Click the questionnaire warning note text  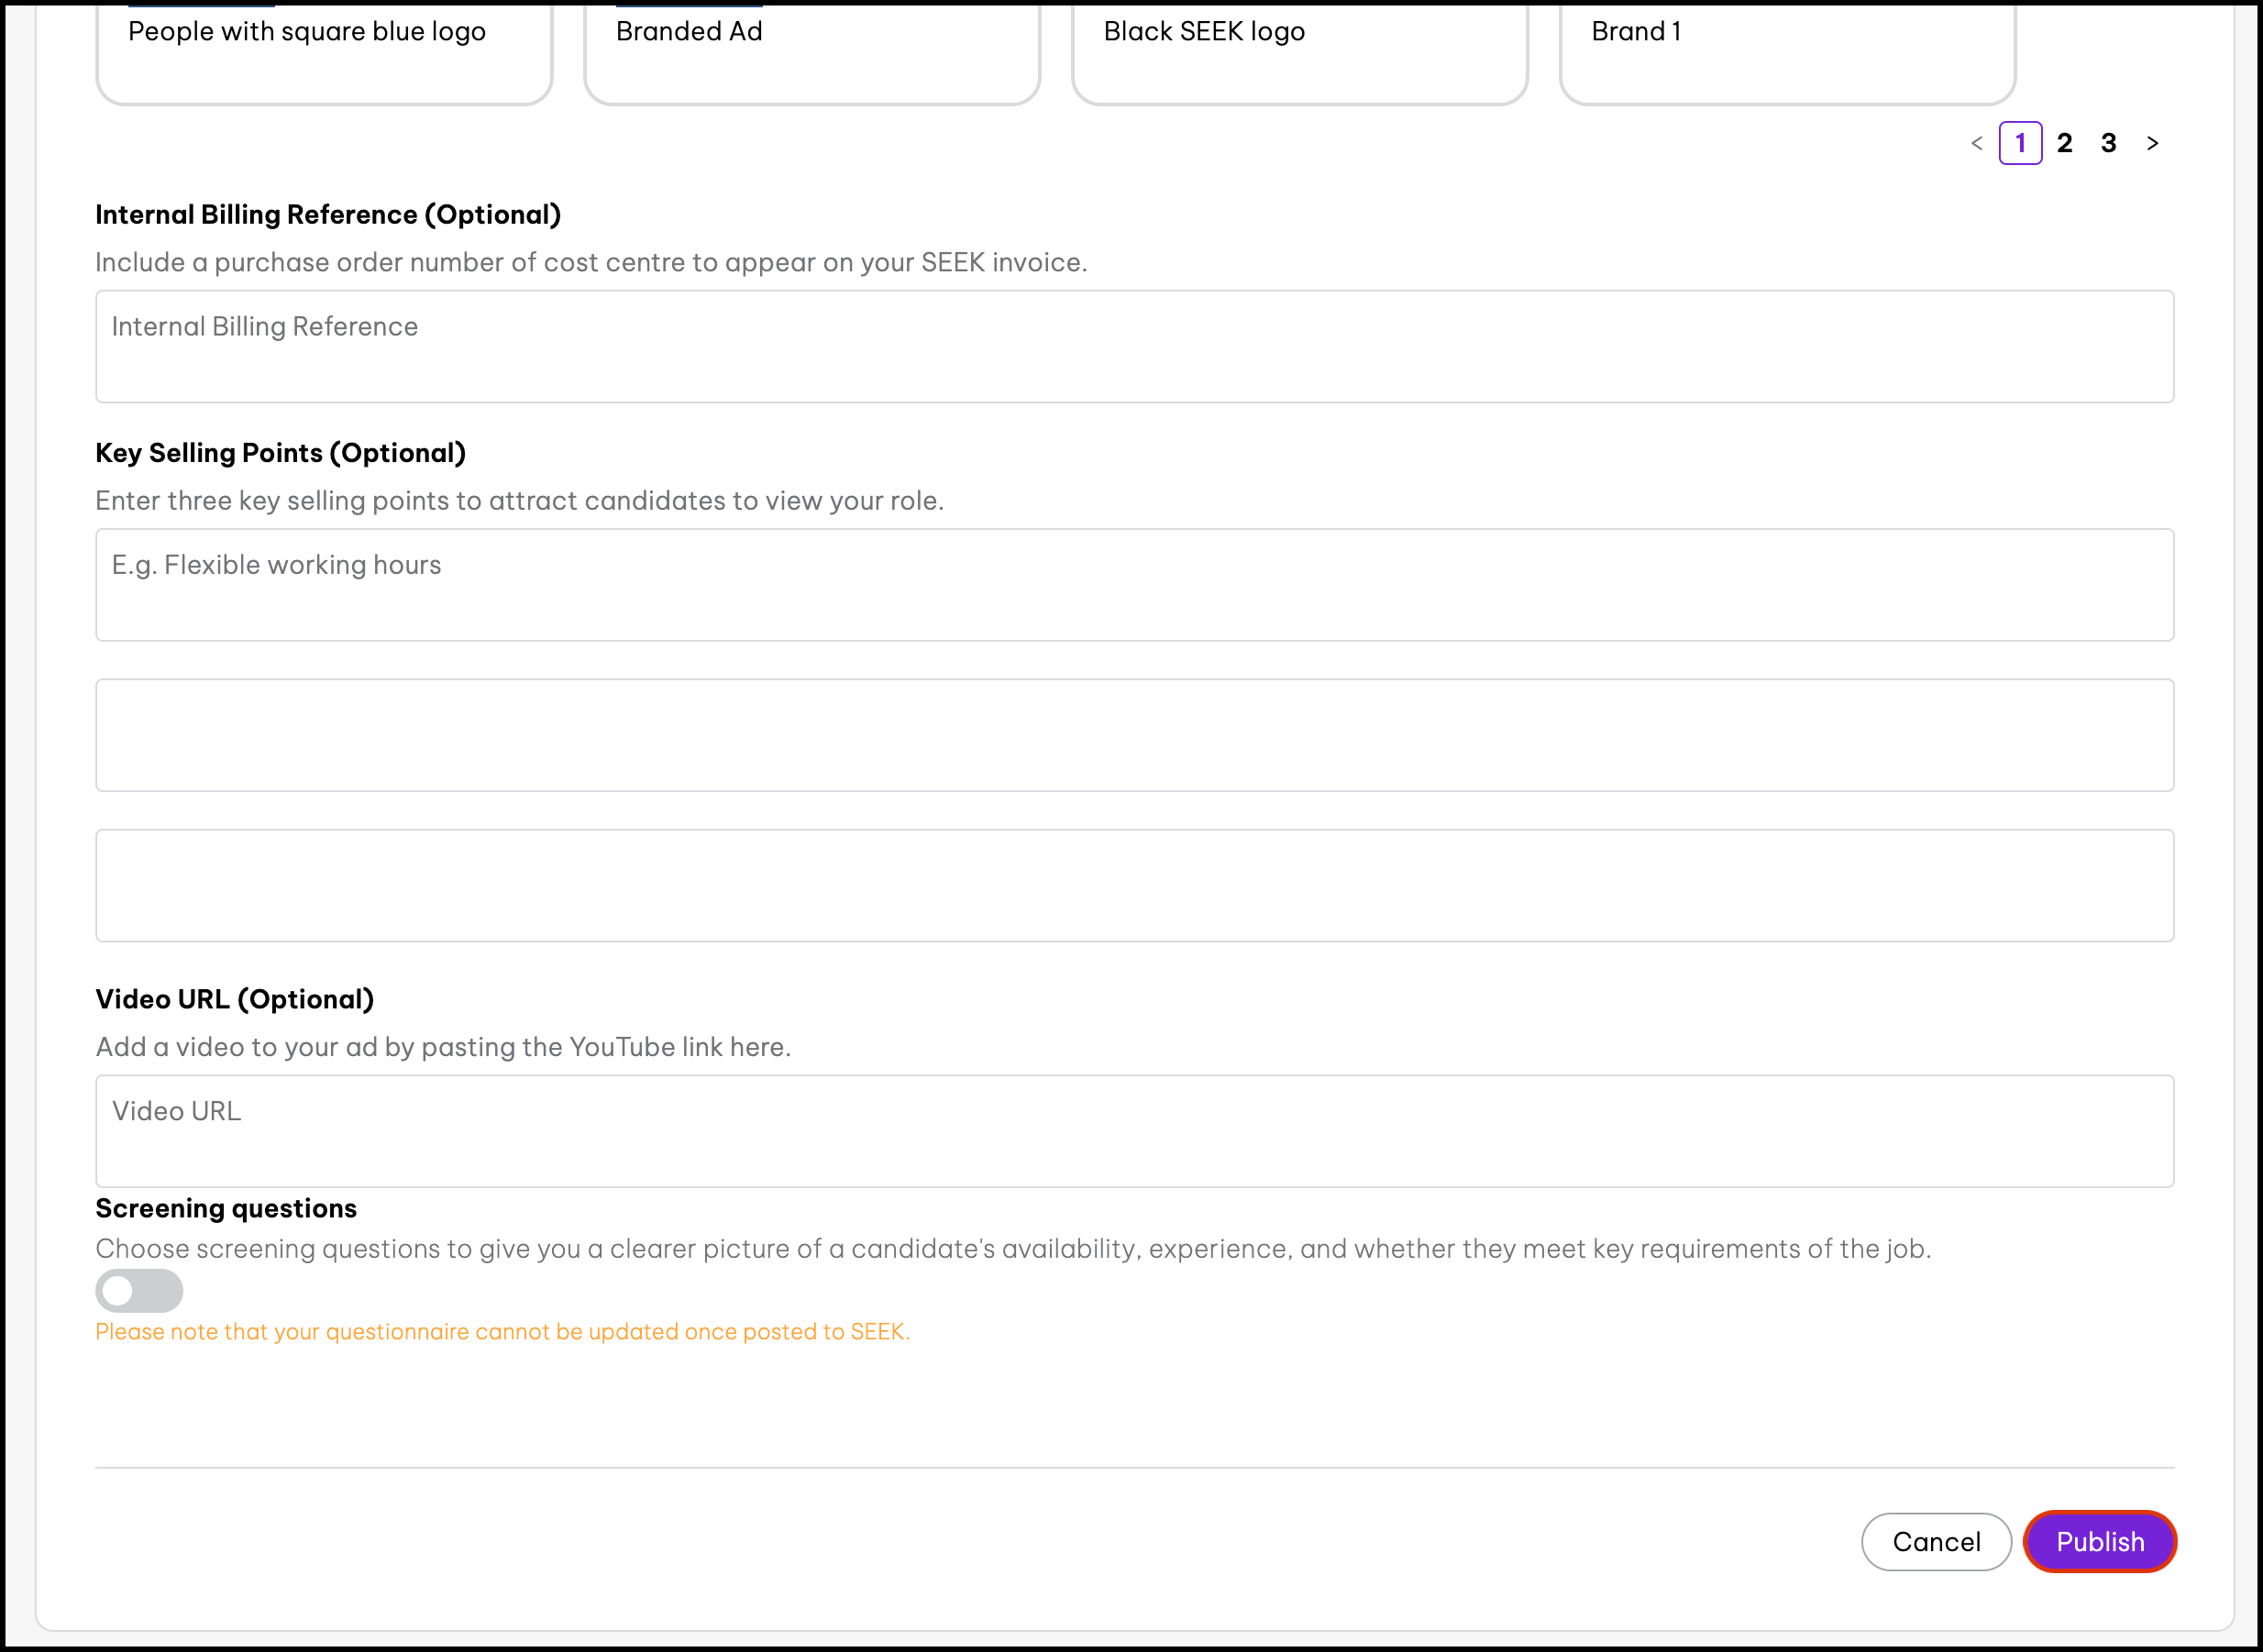[502, 1331]
